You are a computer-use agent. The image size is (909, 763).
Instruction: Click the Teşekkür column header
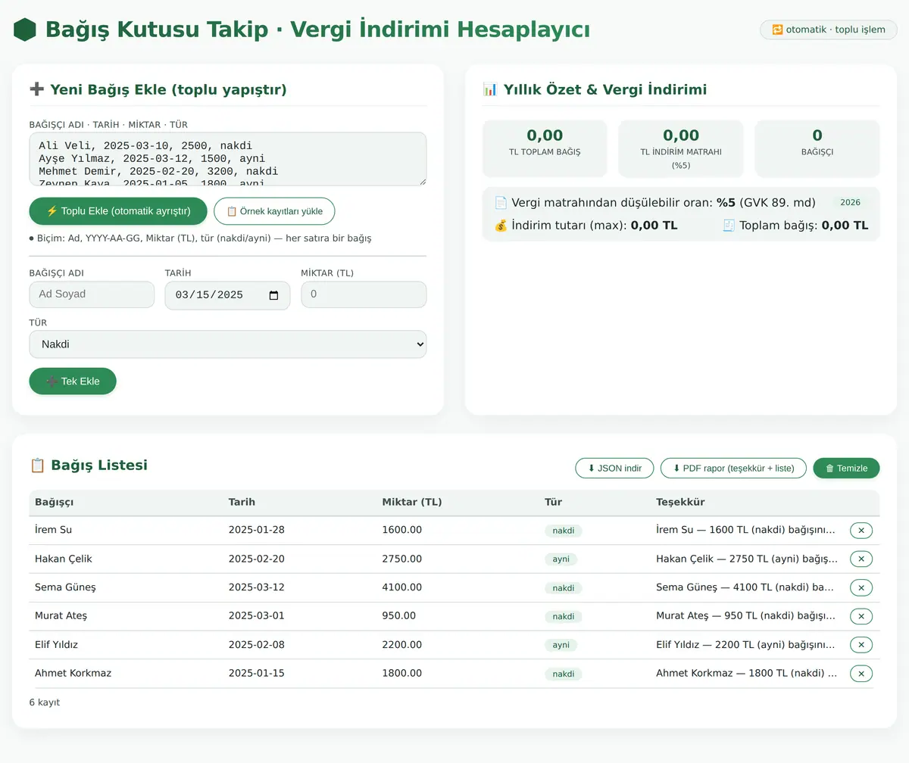(x=680, y=503)
